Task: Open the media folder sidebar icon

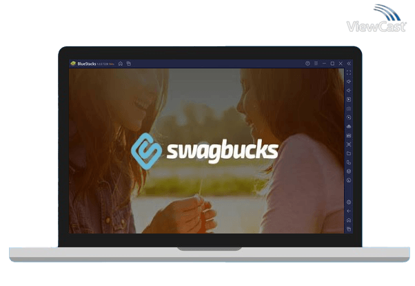Action: coord(349,153)
